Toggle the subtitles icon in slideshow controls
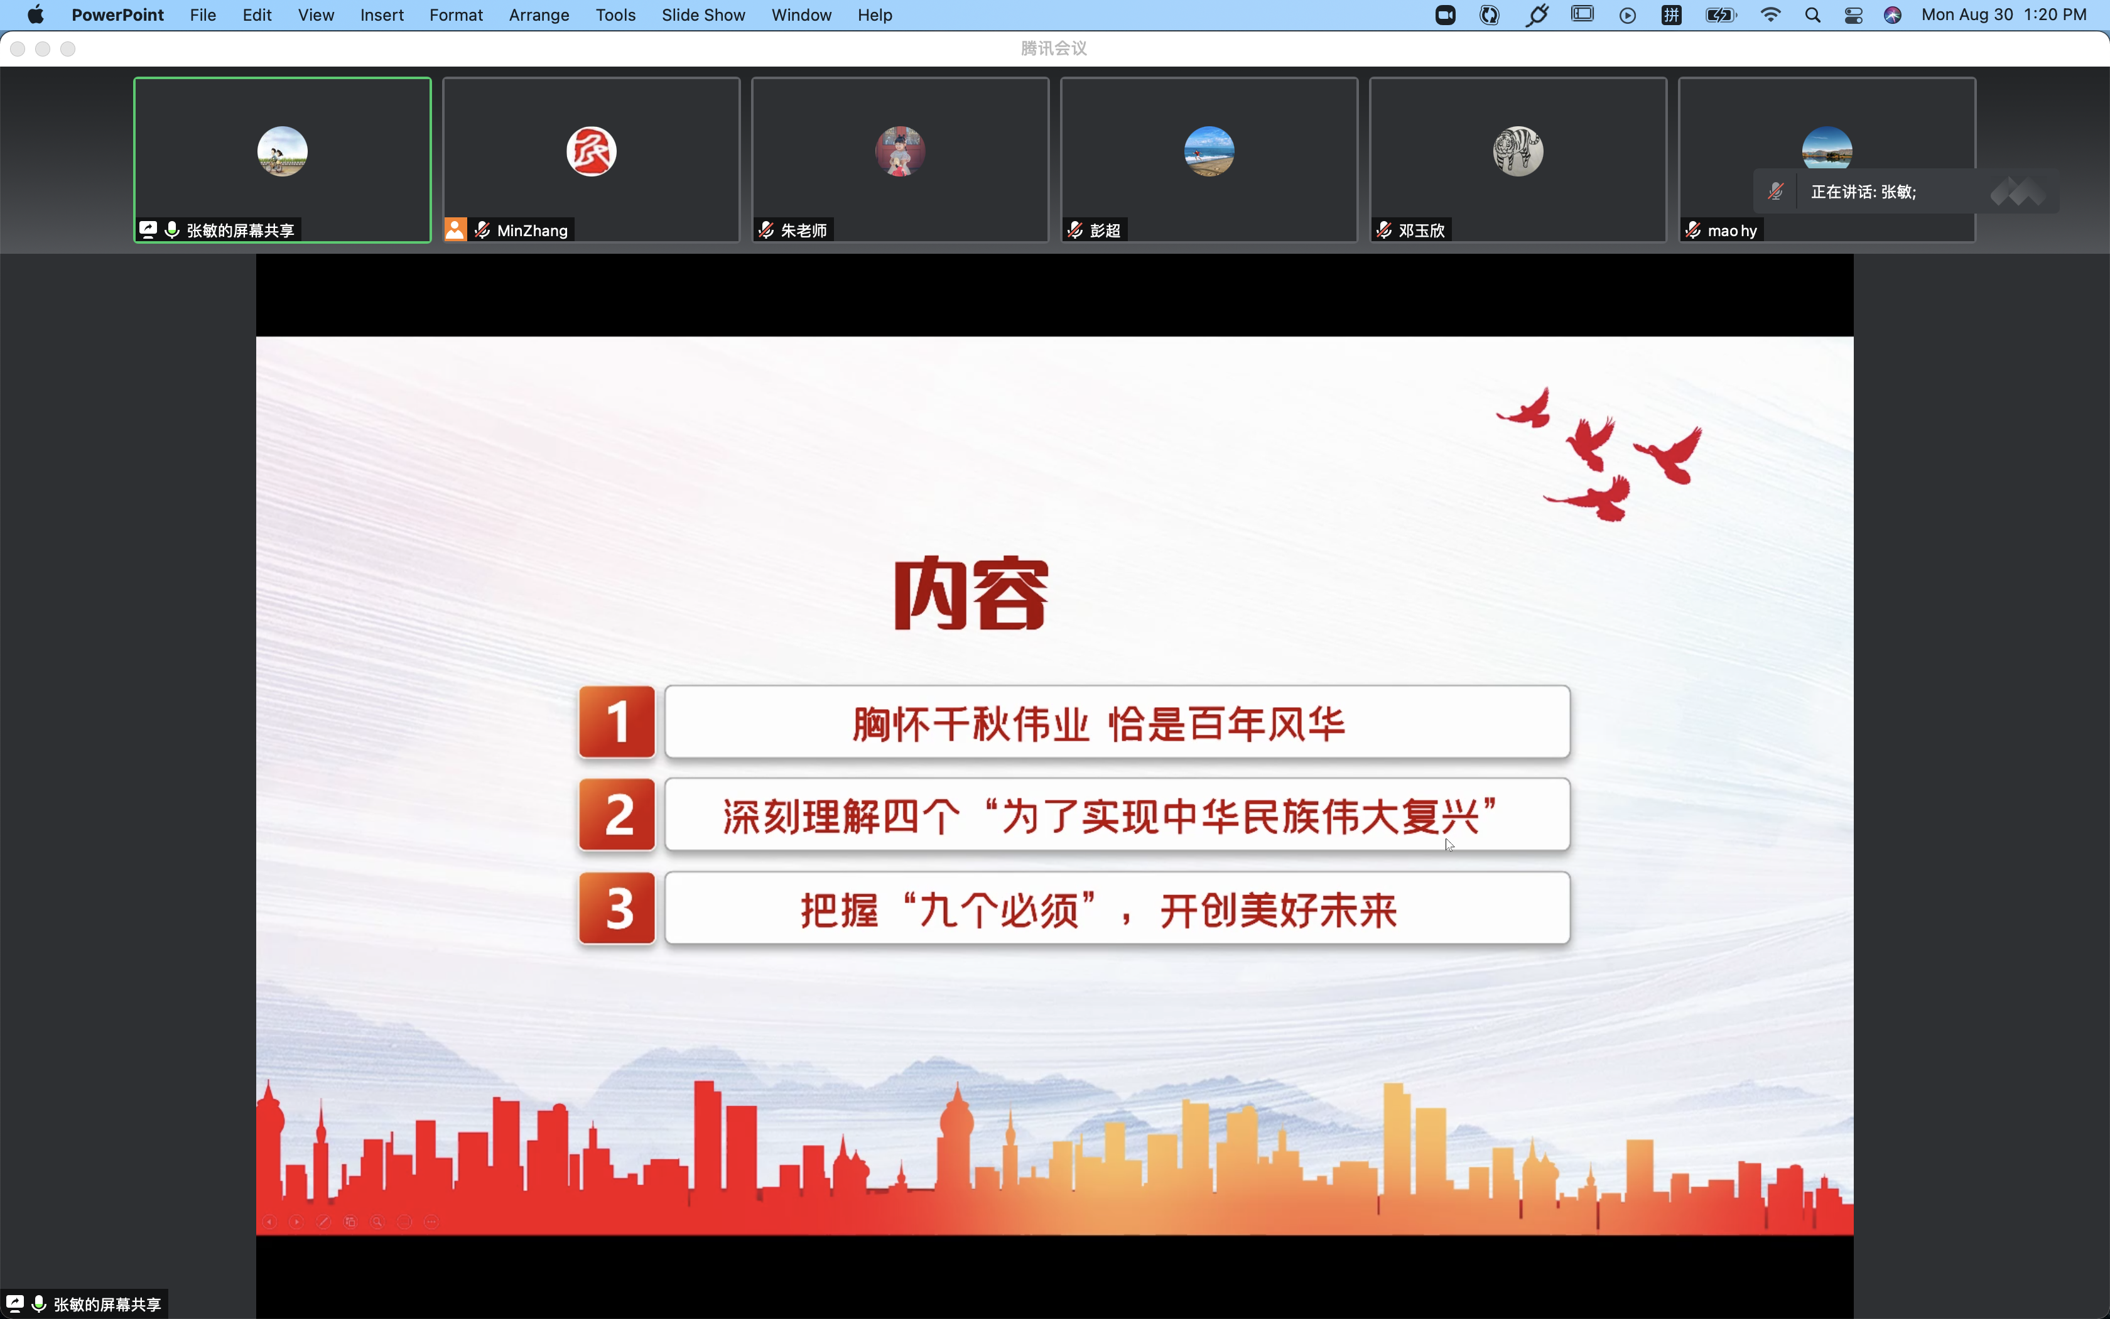The width and height of the screenshot is (2110, 1319). tap(404, 1222)
